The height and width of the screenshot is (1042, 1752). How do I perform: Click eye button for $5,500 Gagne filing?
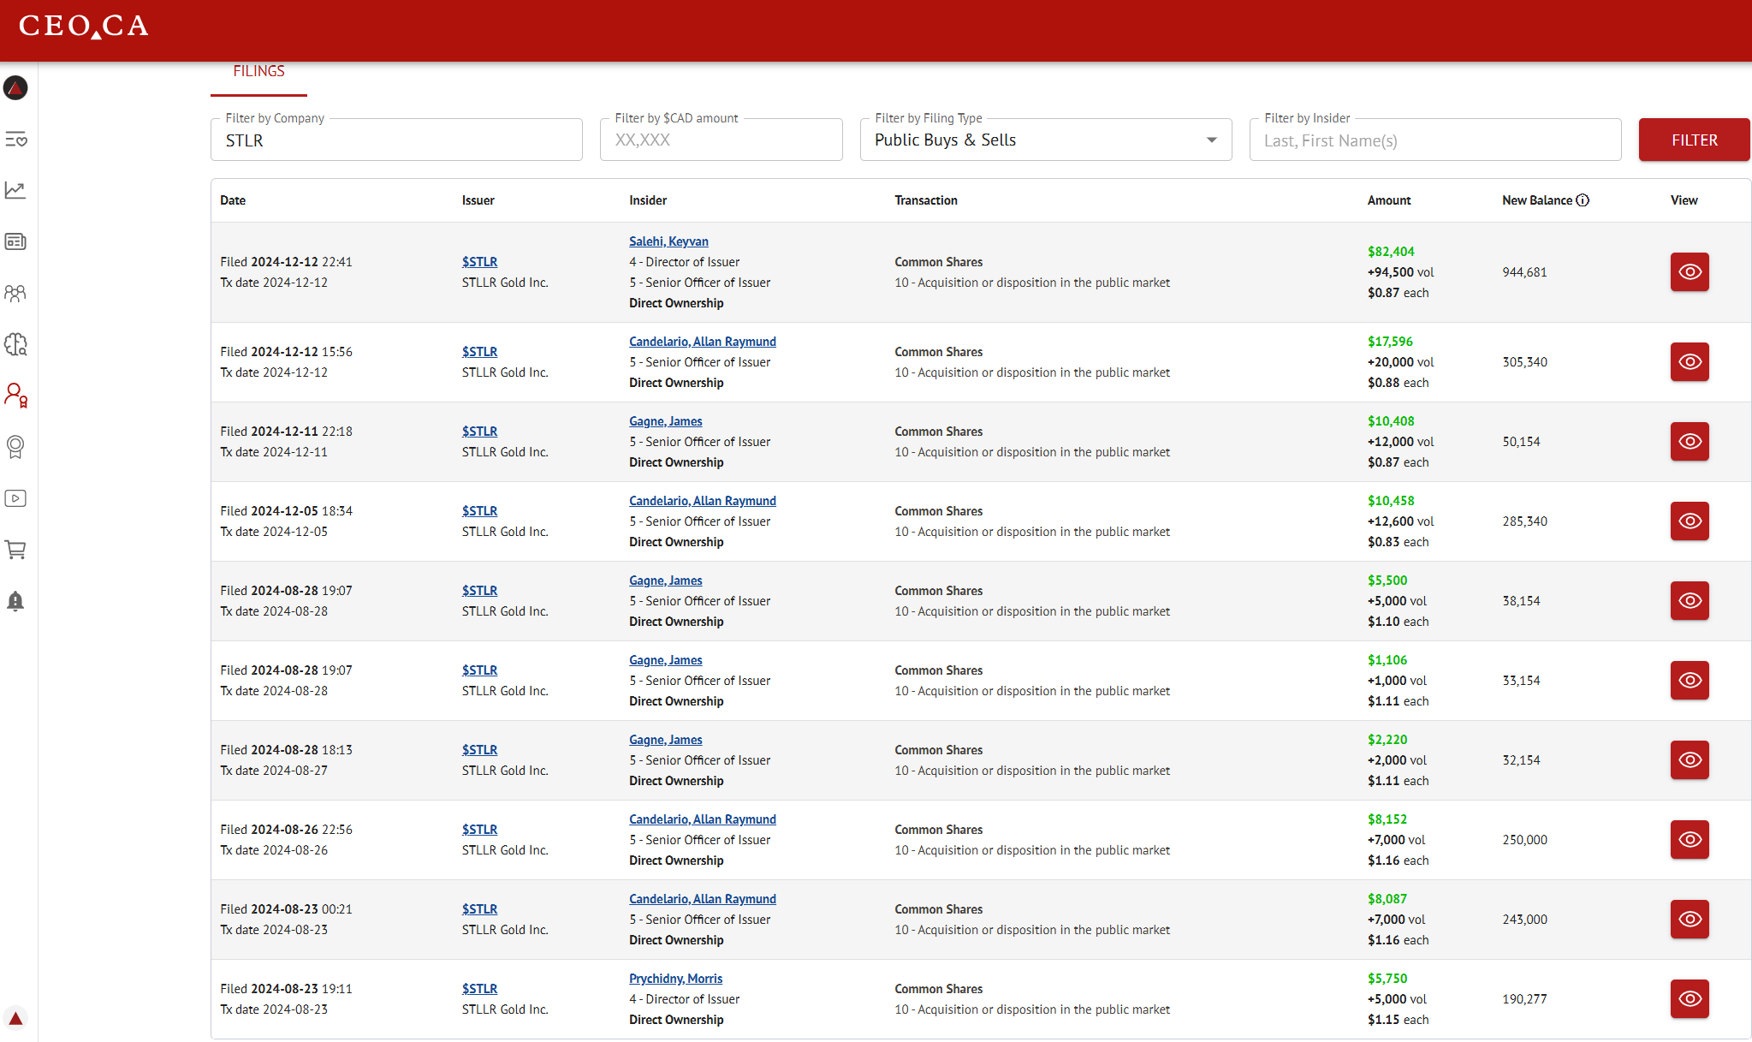point(1689,601)
